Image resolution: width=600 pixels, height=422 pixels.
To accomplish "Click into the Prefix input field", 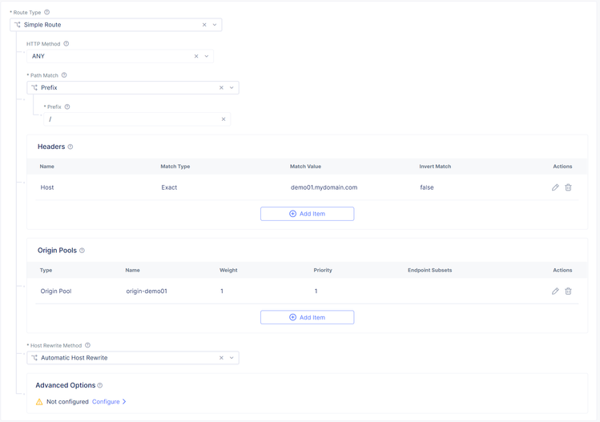I will [x=132, y=119].
